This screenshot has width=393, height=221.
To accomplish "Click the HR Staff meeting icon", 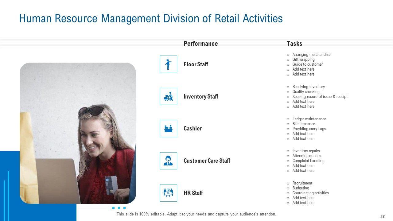I will [168, 193].
